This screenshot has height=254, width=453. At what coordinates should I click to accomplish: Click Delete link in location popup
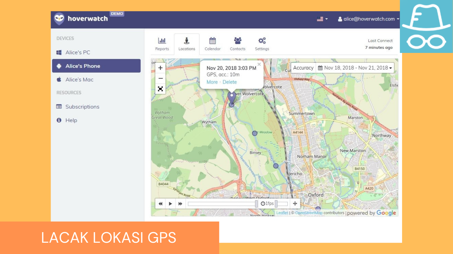pyautogui.click(x=230, y=82)
